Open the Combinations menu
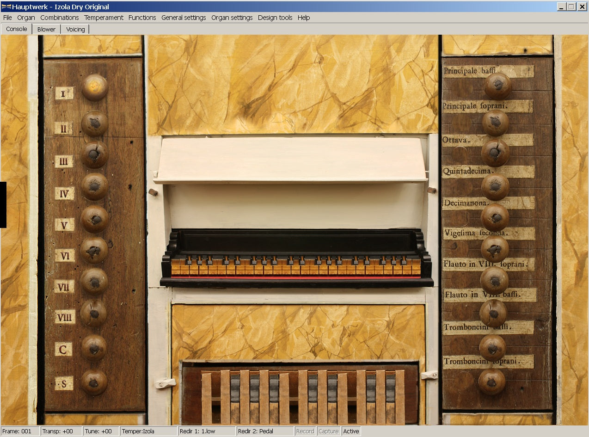This screenshot has width=589, height=437. pos(59,18)
